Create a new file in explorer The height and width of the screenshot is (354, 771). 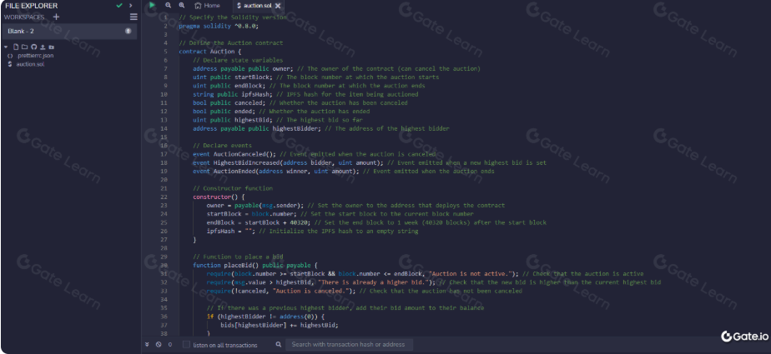pyautogui.click(x=14, y=47)
